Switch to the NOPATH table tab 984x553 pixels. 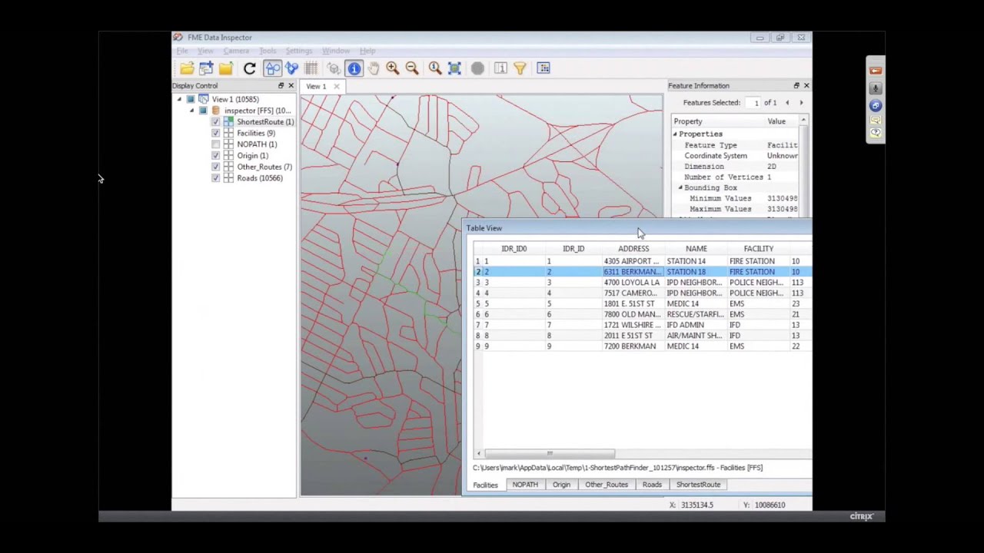click(525, 485)
